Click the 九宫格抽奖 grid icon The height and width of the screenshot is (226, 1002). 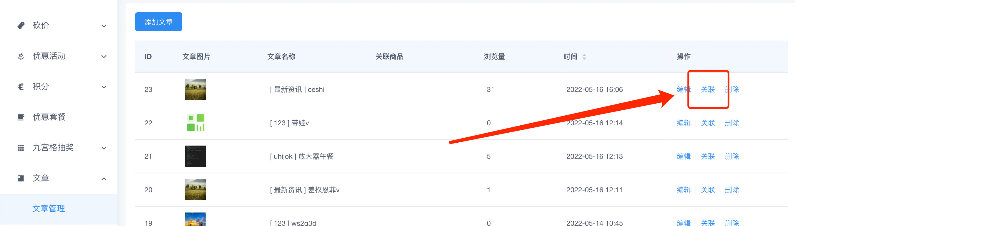21,148
